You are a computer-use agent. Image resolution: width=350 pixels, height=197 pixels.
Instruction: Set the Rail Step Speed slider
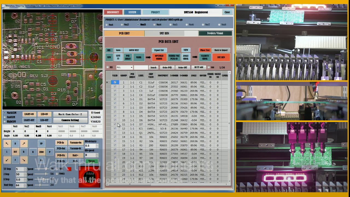click(x=40, y=185)
